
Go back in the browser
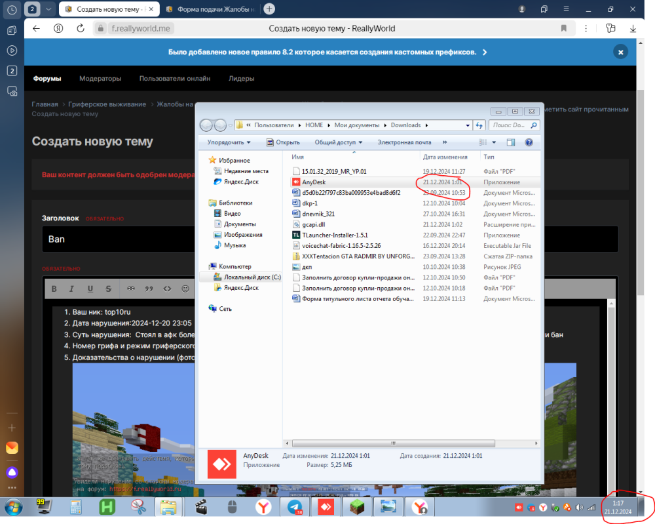click(x=36, y=28)
